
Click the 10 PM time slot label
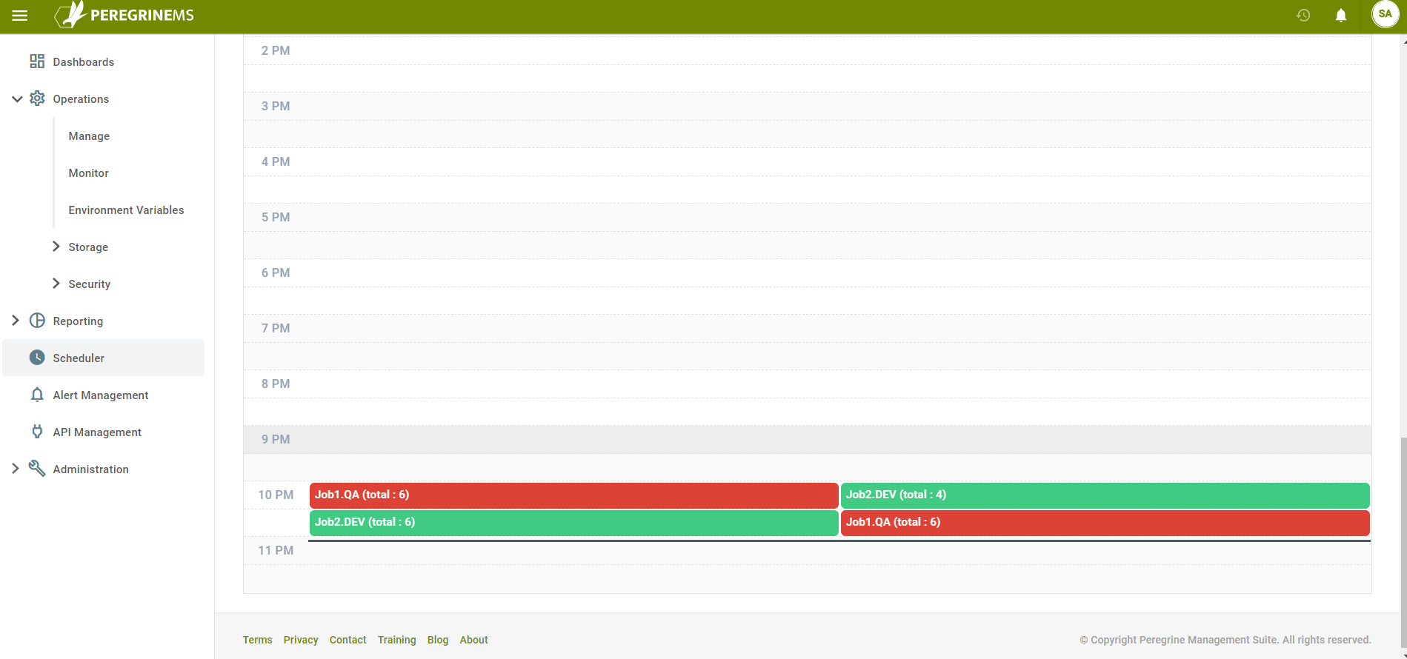(276, 495)
